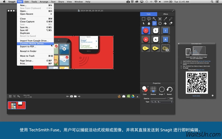
Task: Open the Share menu in menu bar
Action: click(61, 2)
